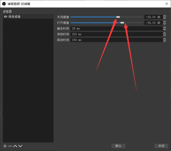Screen dimensions: 171x151
Task: Click the 打开阈值 slider handle
Action: coord(122,23)
